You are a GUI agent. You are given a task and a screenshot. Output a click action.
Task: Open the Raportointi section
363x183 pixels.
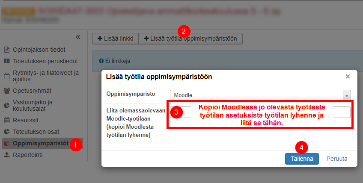click(x=27, y=155)
